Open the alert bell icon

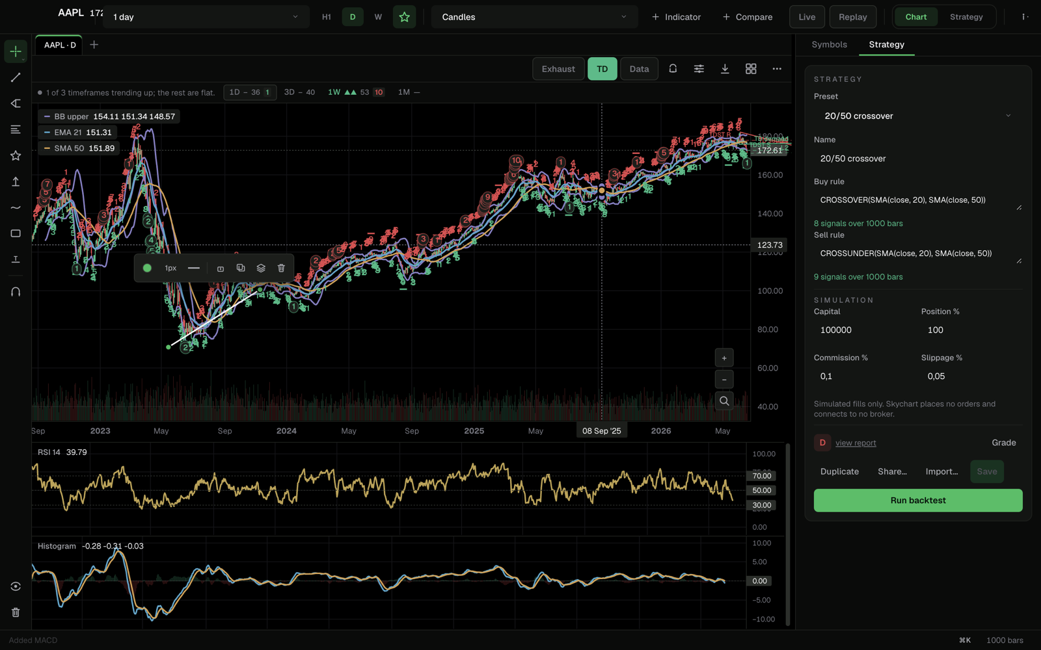pyautogui.click(x=673, y=69)
